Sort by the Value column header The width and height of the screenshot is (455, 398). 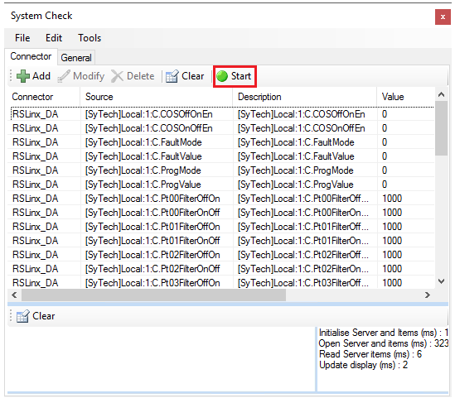tap(405, 97)
